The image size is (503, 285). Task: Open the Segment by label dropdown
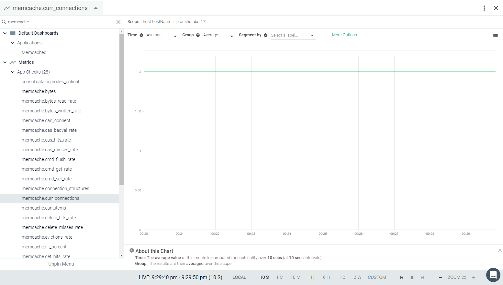pyautogui.click(x=293, y=35)
